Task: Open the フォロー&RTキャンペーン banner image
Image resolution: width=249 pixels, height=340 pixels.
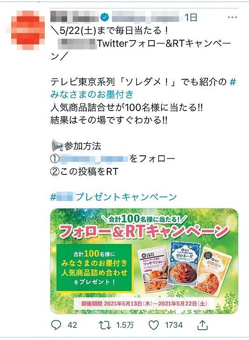Action: (x=144, y=261)
